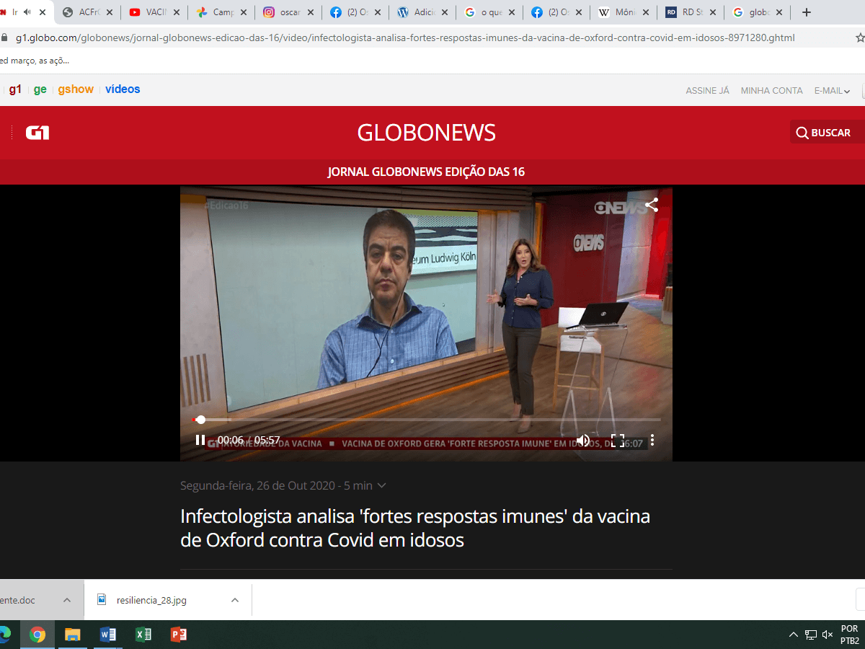Viewport: 865px width, 649px height.
Task: Close the YouTube VACIN tab
Action: (177, 12)
